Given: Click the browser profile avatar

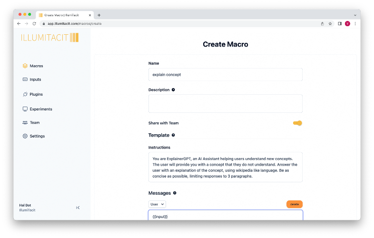Looking at the screenshot, I should tap(347, 24).
